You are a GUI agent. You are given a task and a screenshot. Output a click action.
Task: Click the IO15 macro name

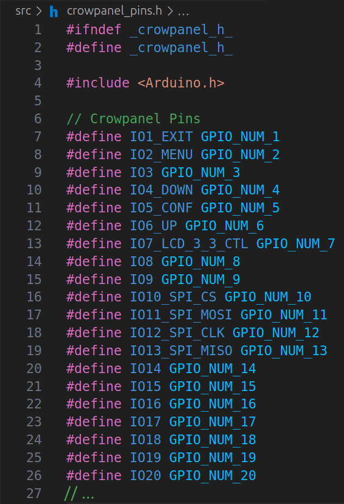(x=145, y=387)
